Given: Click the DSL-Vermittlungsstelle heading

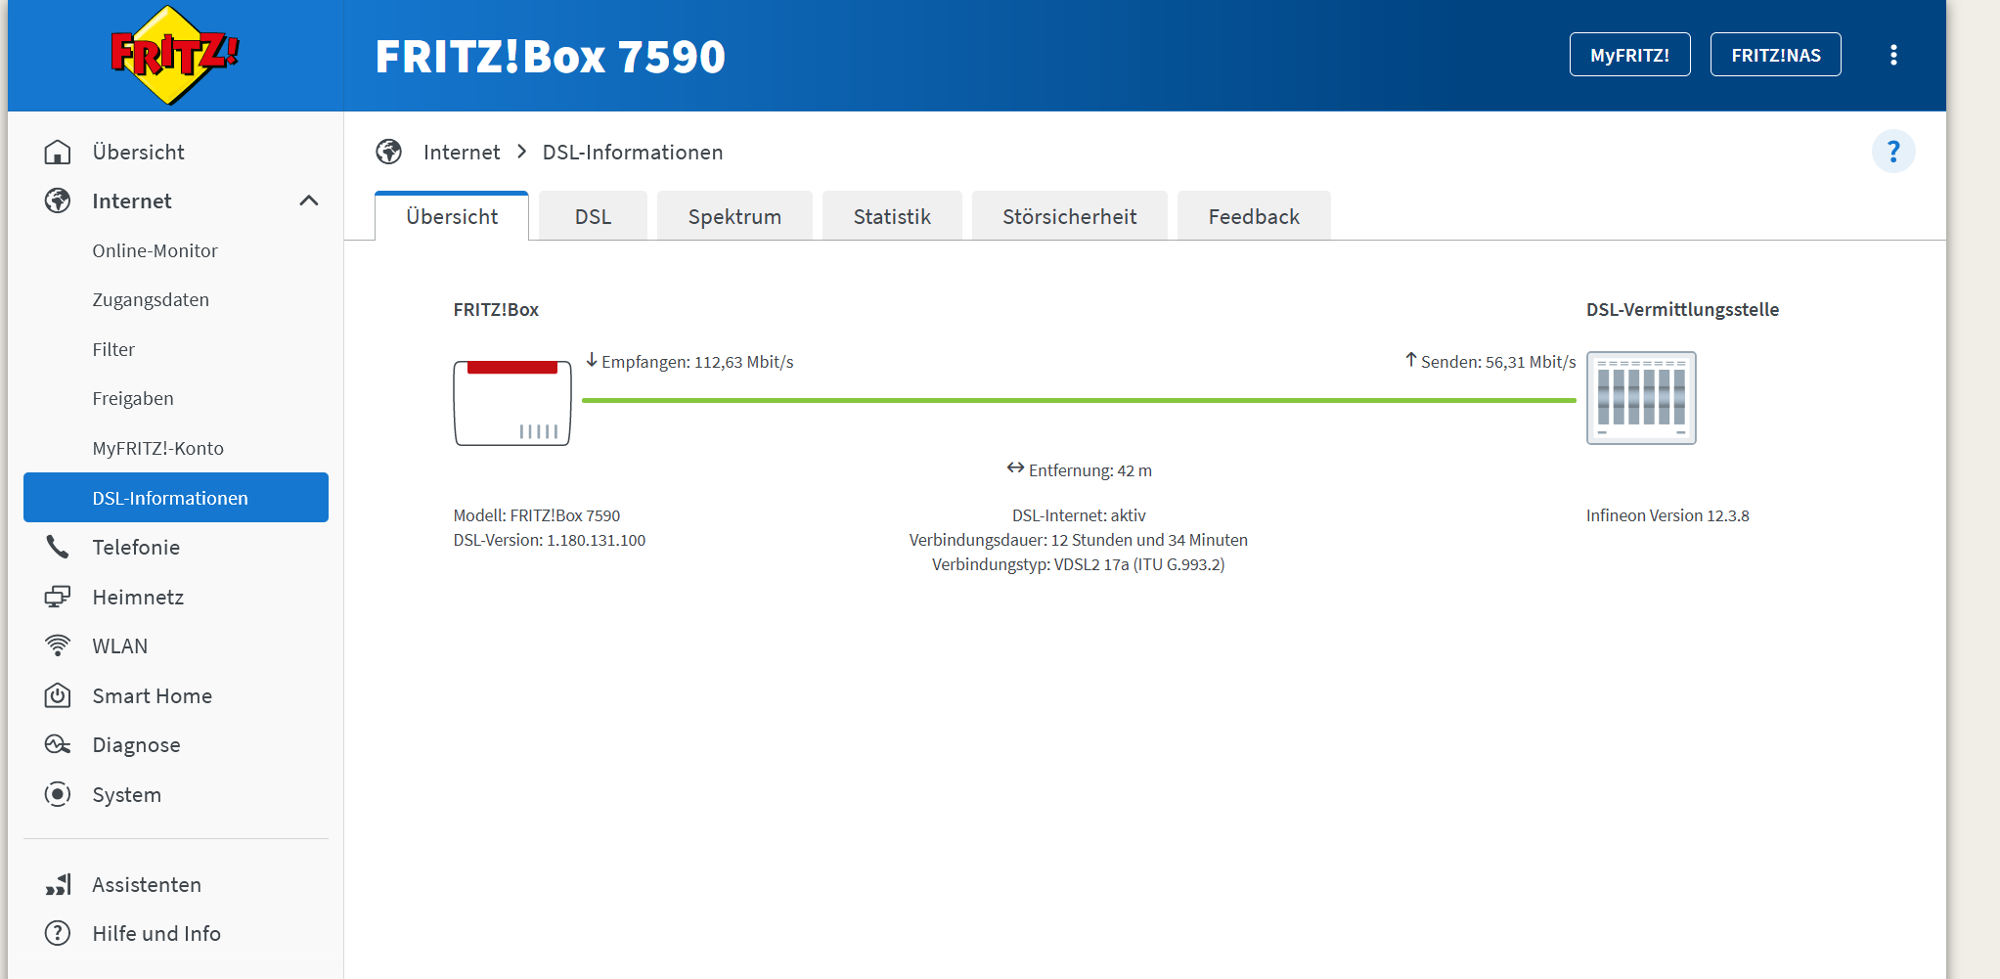Looking at the screenshot, I should [x=1682, y=310].
